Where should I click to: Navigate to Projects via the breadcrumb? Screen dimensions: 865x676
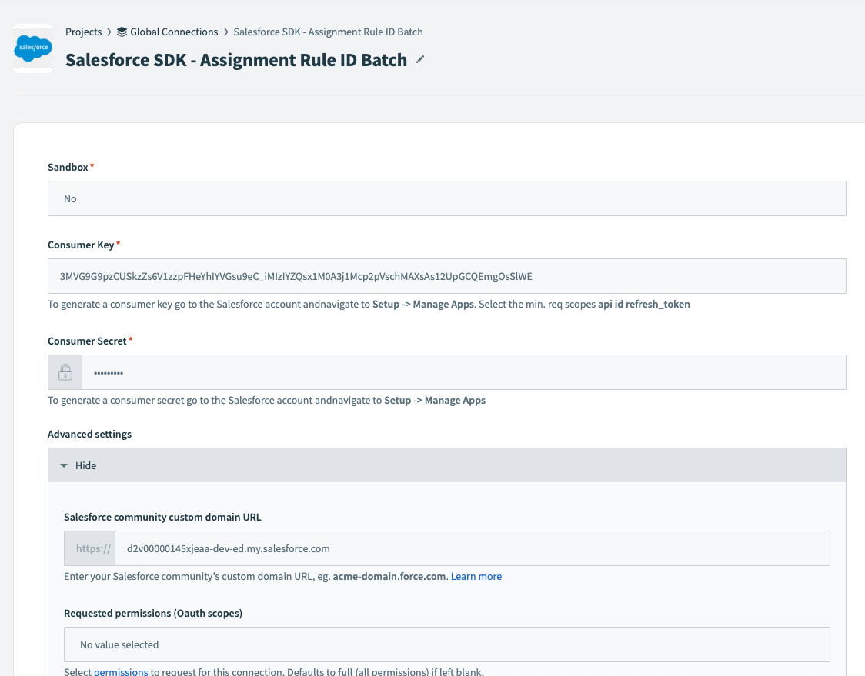[84, 32]
